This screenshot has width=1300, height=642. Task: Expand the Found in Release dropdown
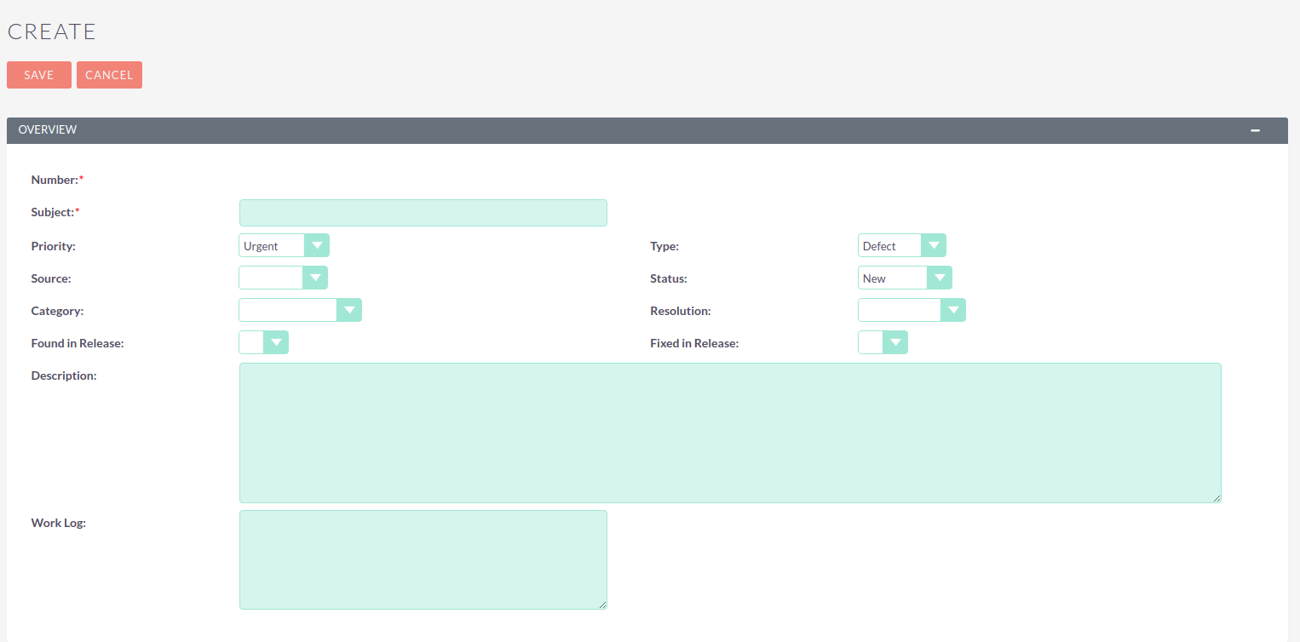tap(263, 343)
